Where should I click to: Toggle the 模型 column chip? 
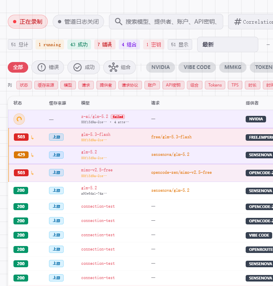point(68,85)
